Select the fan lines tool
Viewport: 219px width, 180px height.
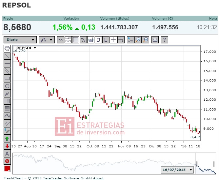point(7,94)
